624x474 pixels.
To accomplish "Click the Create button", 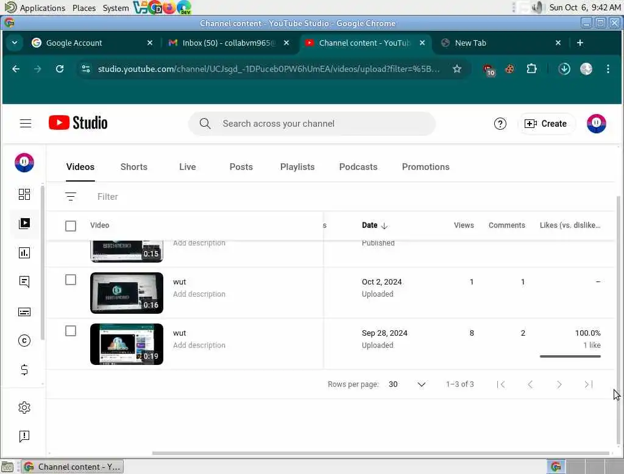I will click(x=546, y=124).
